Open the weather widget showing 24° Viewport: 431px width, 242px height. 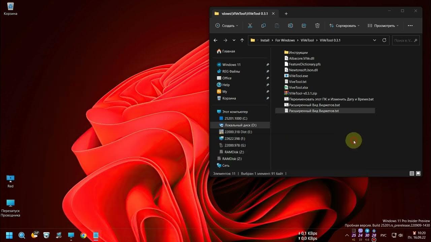pyautogui.click(x=35, y=235)
